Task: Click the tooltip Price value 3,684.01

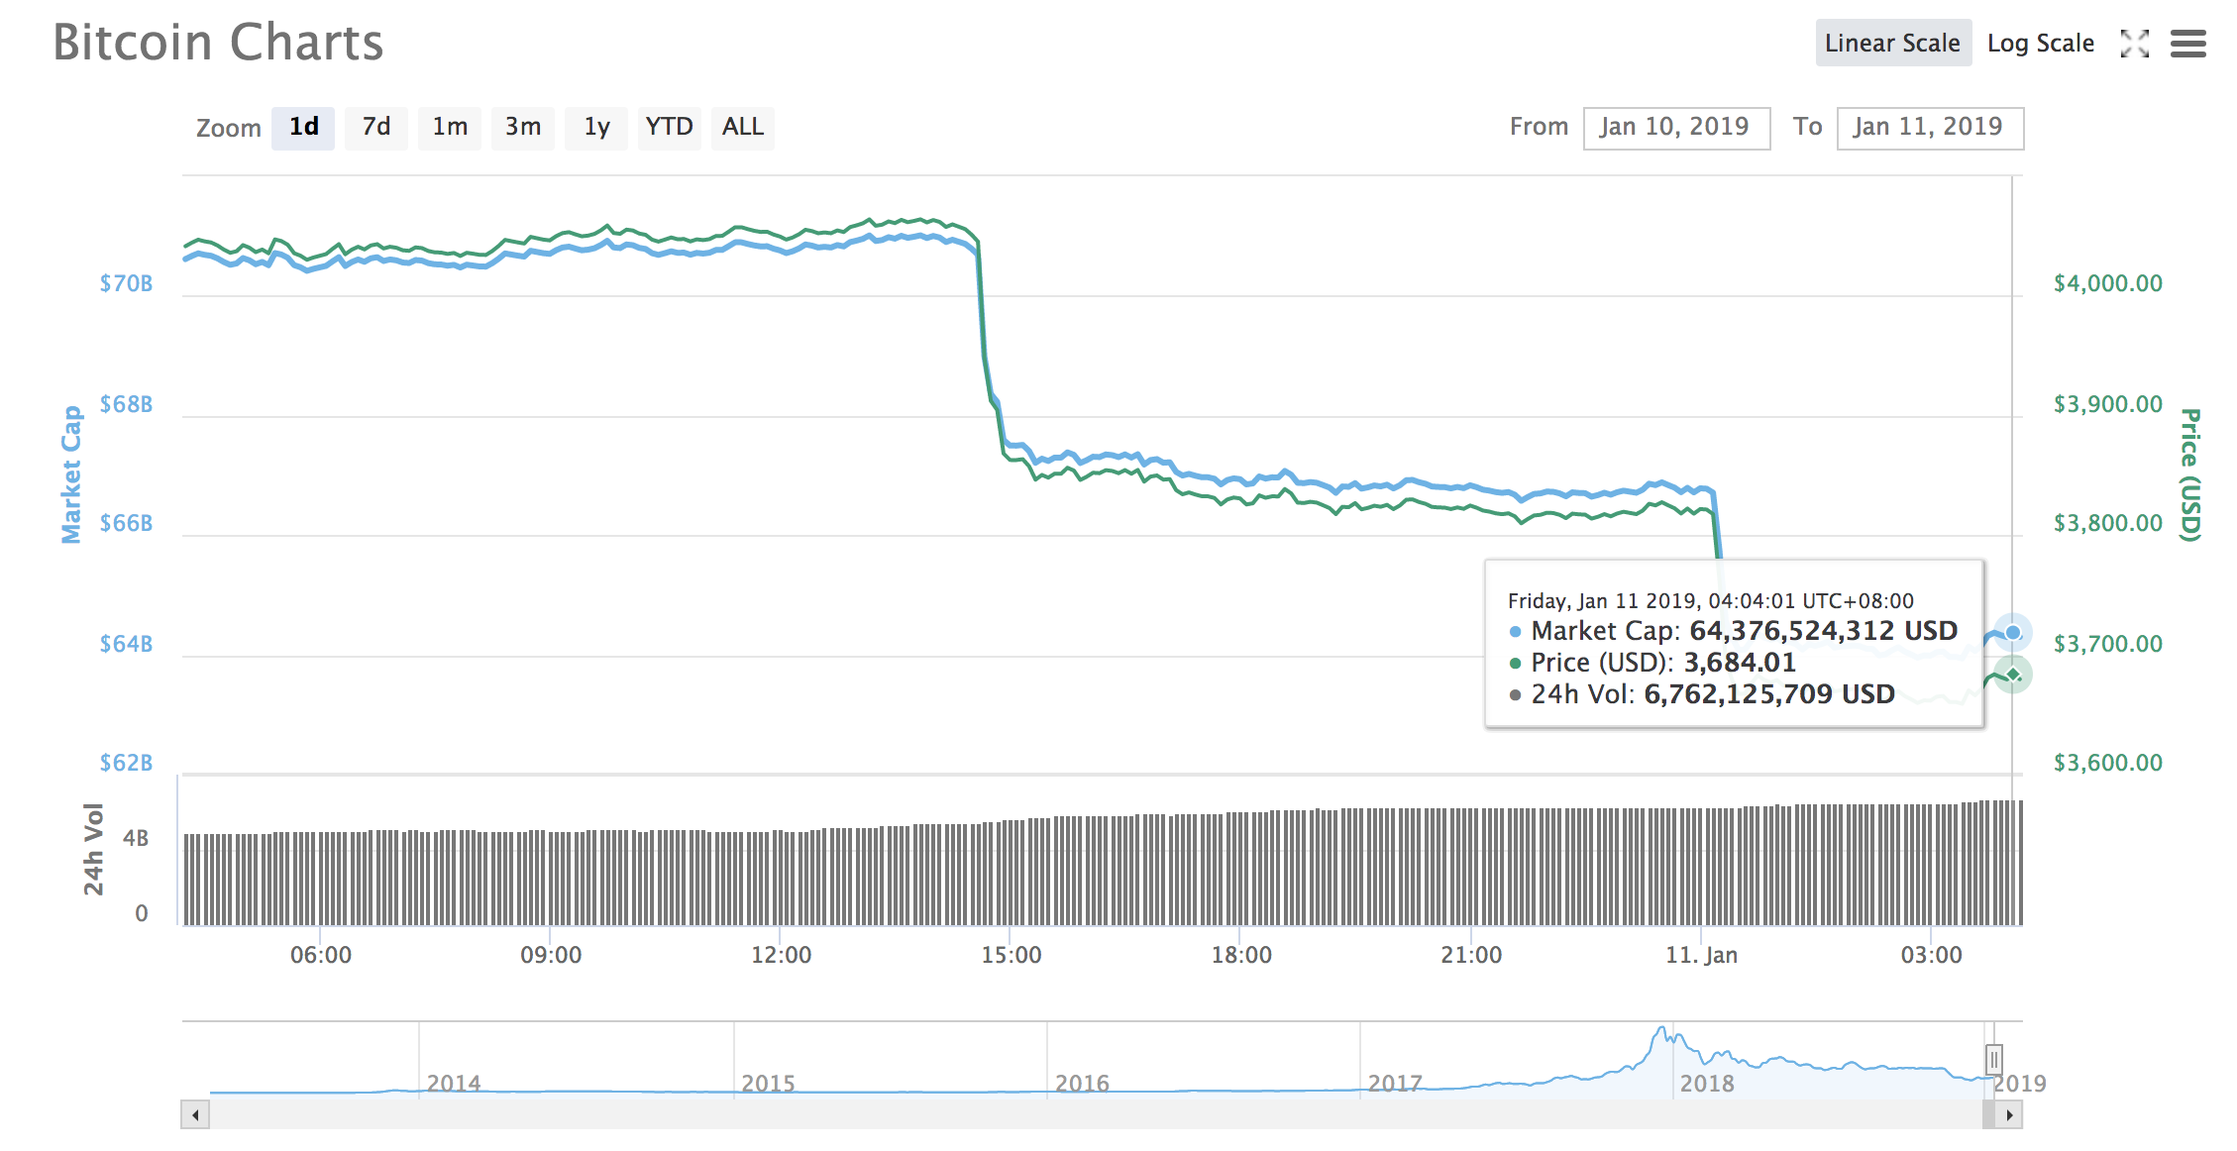Action: pyautogui.click(x=1740, y=663)
